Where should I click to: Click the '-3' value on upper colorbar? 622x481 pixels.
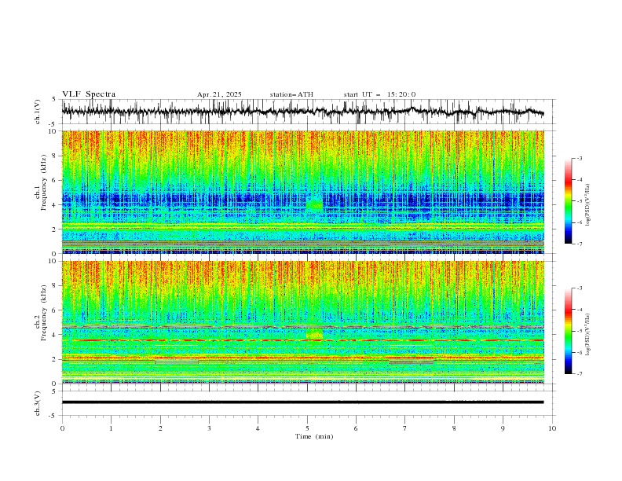pos(580,158)
